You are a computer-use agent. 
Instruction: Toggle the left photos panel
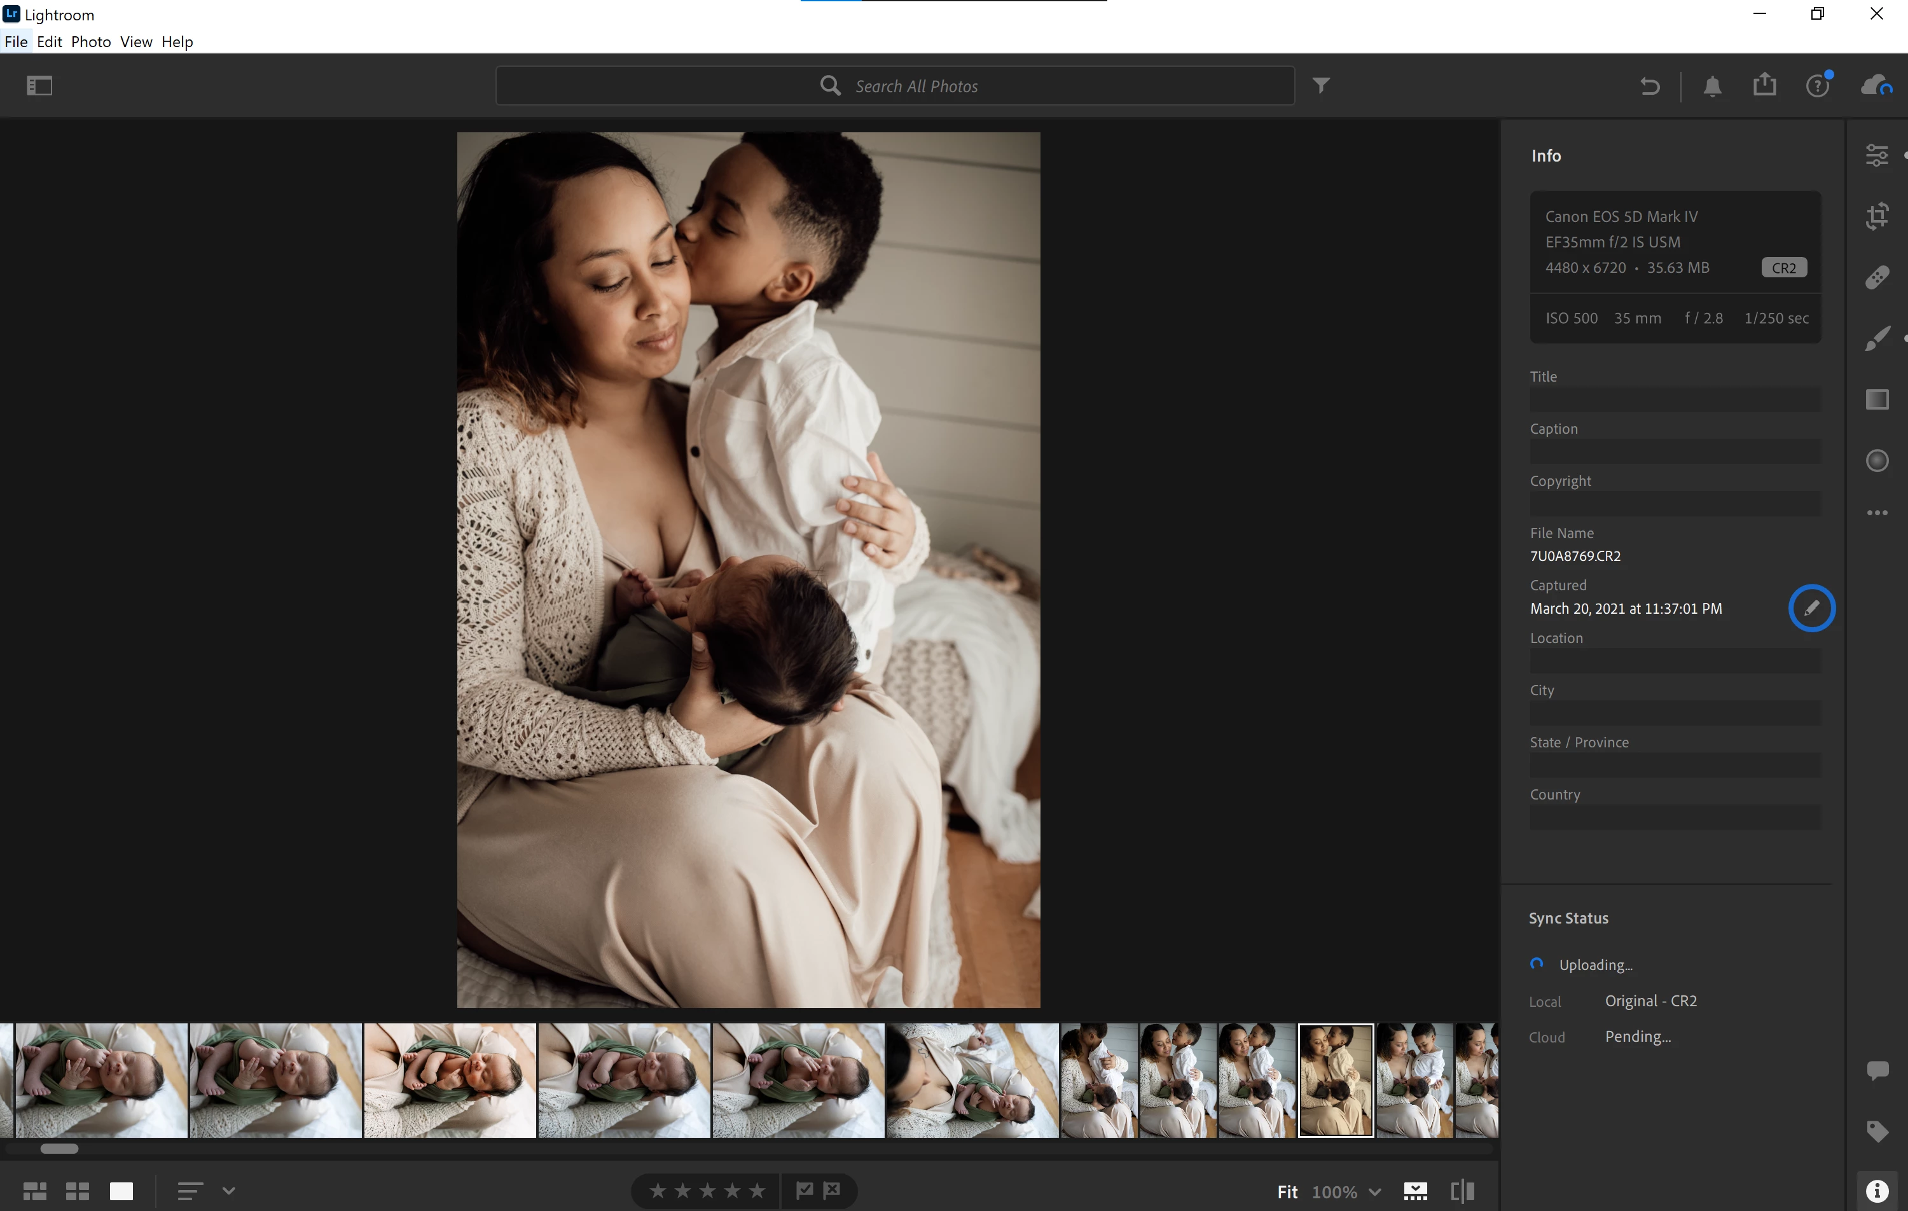[x=39, y=86]
